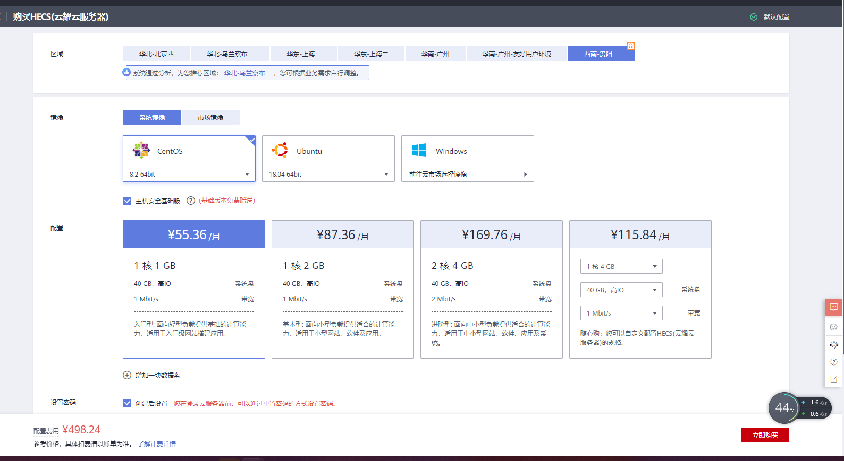Select region 华东-上海二
844x461 pixels.
371,54
